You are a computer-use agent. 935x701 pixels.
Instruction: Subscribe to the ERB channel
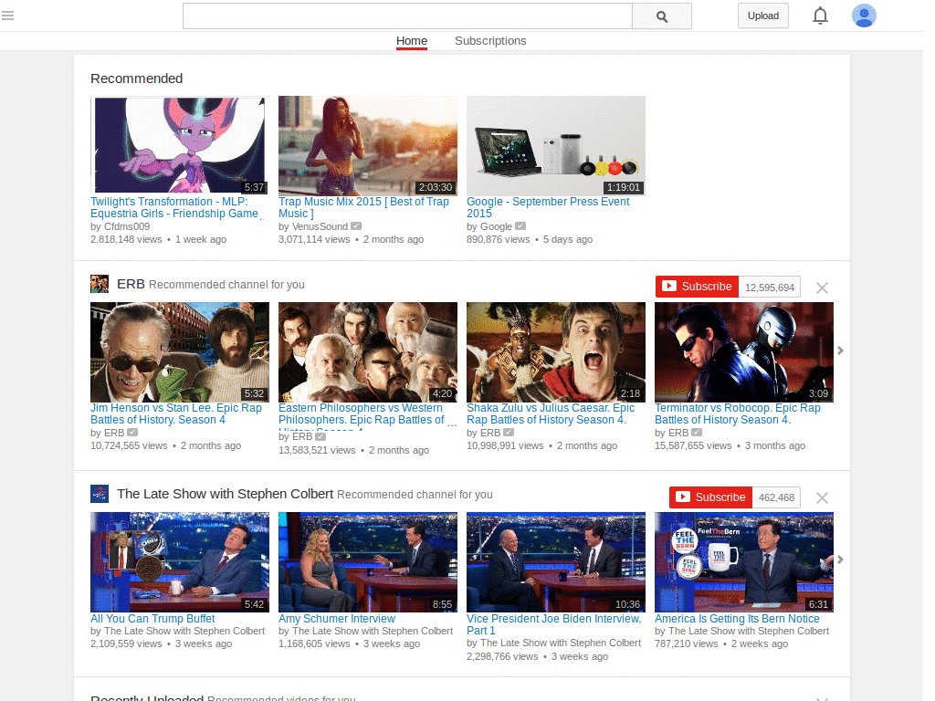[x=697, y=287]
